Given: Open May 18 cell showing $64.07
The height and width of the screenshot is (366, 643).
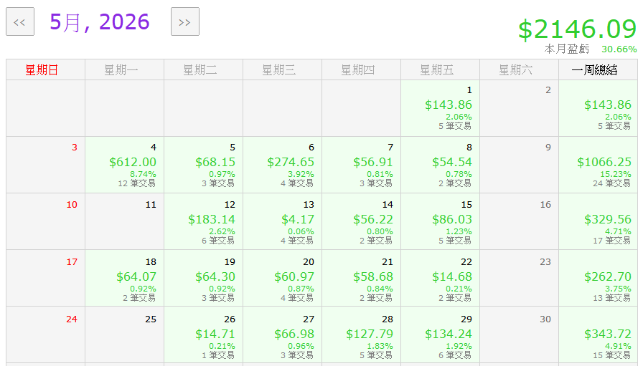Looking at the screenshot, I should 124,279.
